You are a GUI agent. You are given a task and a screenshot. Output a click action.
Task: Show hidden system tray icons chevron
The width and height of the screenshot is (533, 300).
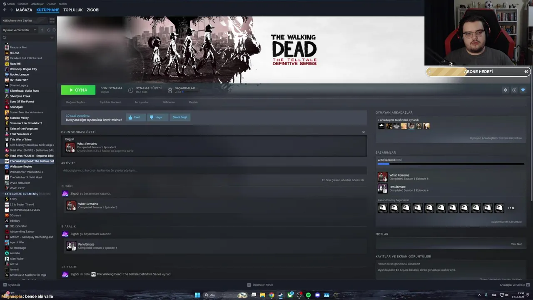pyautogui.click(x=479, y=295)
